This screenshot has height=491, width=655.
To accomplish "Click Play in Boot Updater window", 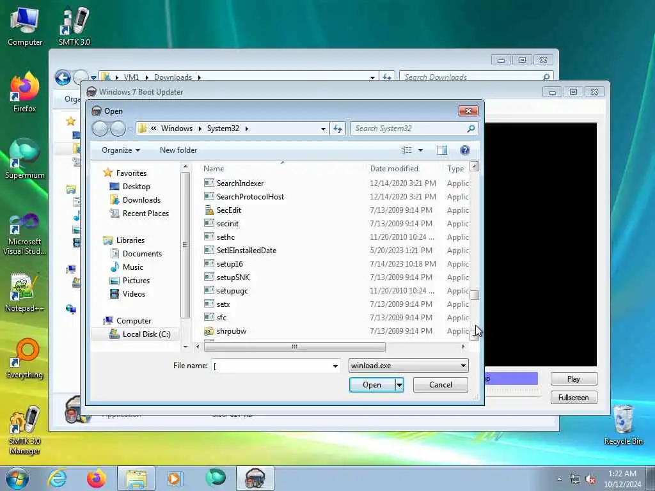I will pyautogui.click(x=574, y=379).
